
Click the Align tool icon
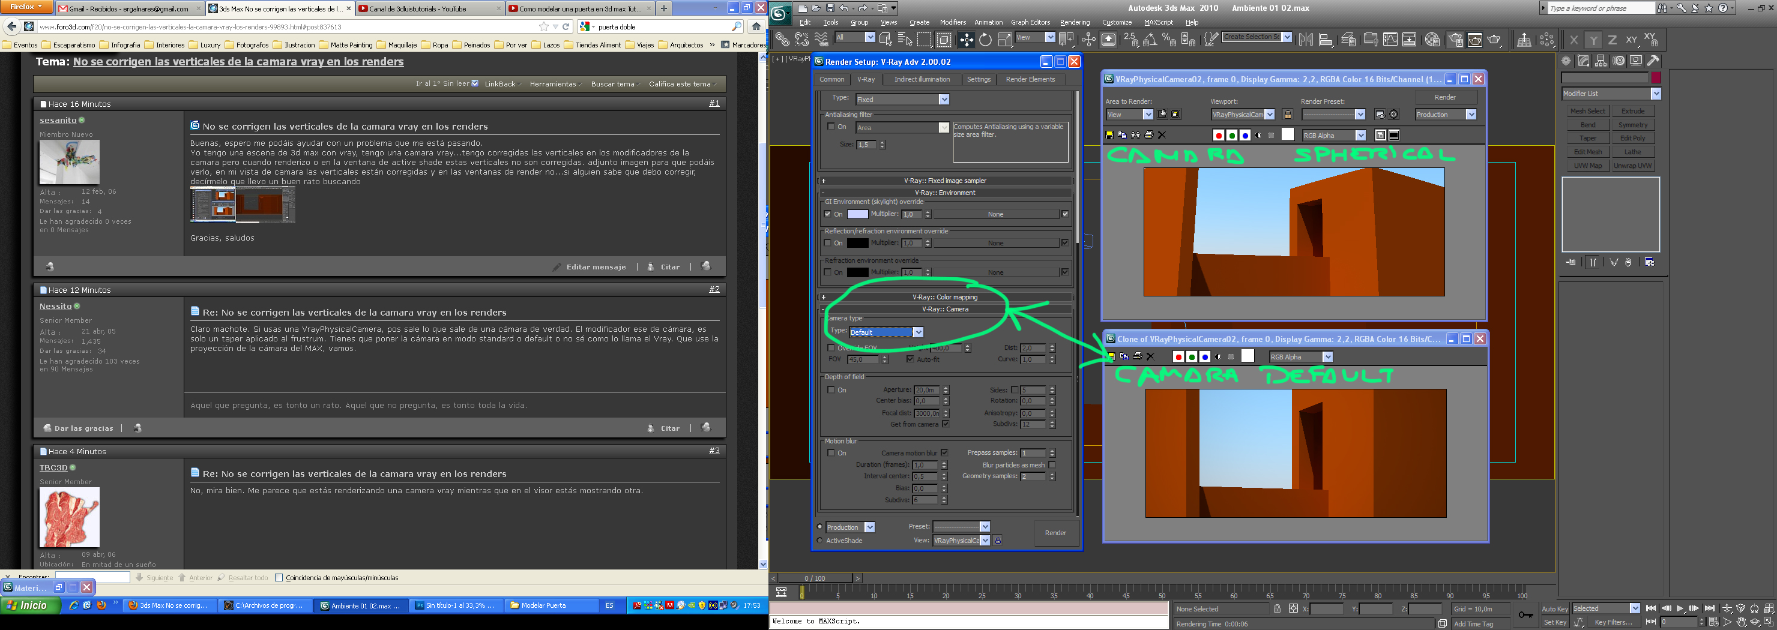[1326, 40]
